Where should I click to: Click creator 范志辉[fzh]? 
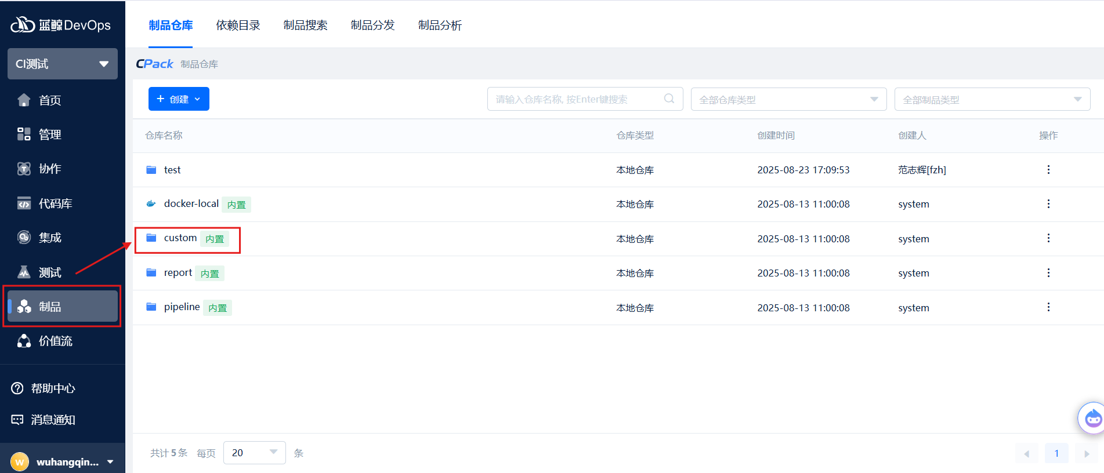[x=922, y=170]
